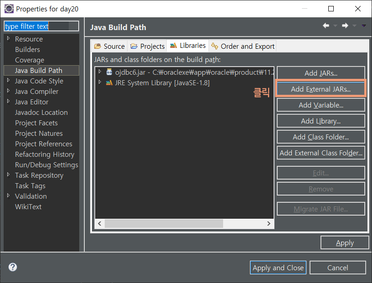Screen dimensions: 372x283
Task: Open the back history dropdown arrow
Action: click(335, 26)
